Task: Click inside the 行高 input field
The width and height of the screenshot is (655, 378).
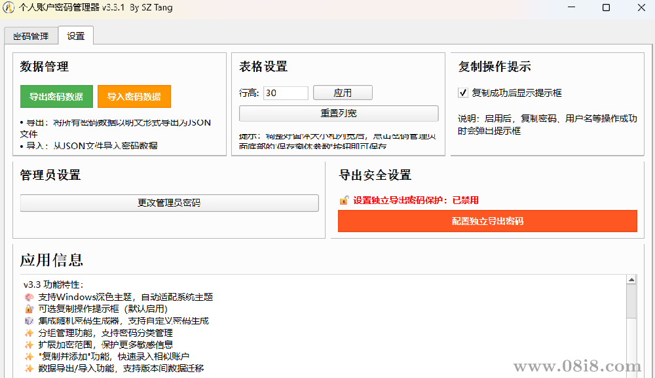Action: tap(286, 93)
